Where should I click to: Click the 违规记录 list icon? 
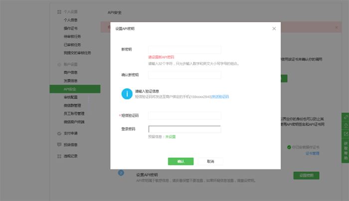59,156
